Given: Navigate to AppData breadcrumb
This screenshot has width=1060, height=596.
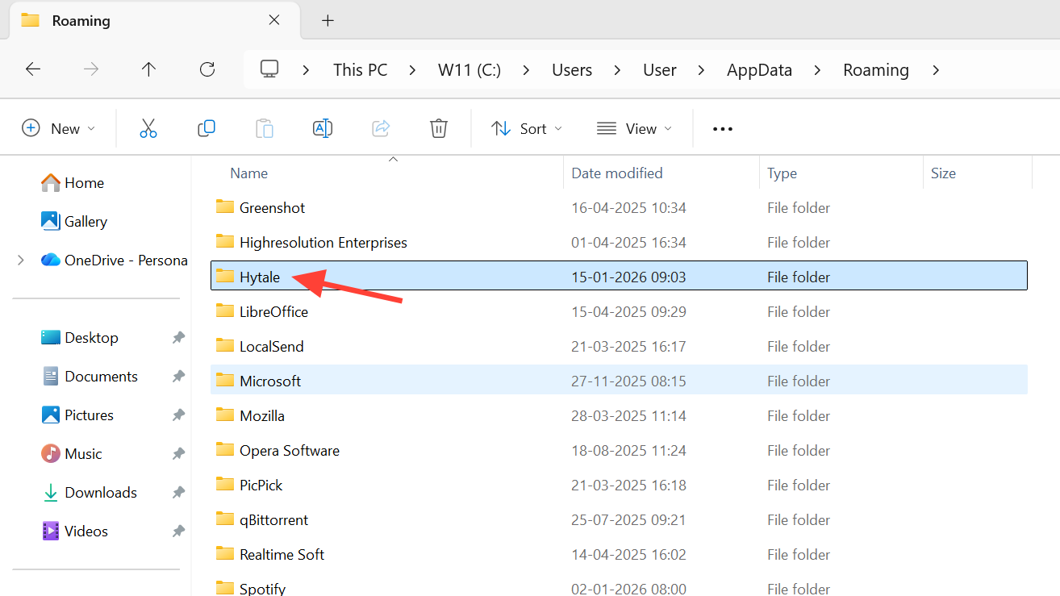Looking at the screenshot, I should (759, 70).
